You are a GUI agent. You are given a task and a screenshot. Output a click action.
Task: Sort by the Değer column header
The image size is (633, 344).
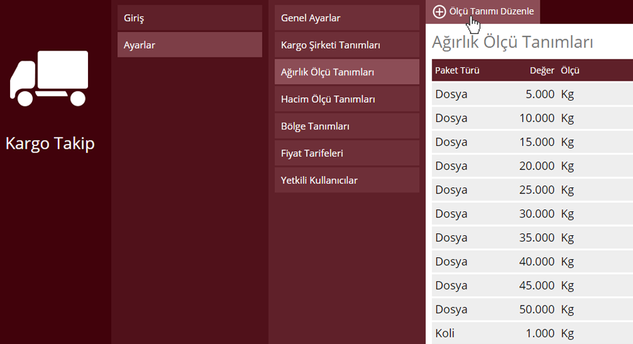point(542,70)
